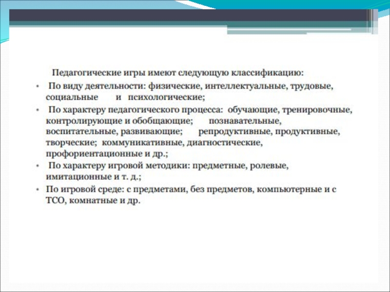Click the line starting 'По характеру педагогического процесса'
The height and width of the screenshot is (292, 390).
[x=200, y=110]
